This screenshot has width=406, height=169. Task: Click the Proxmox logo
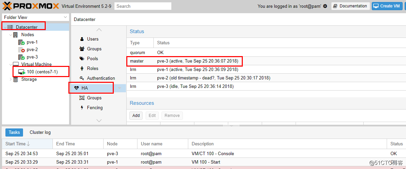[31, 6]
